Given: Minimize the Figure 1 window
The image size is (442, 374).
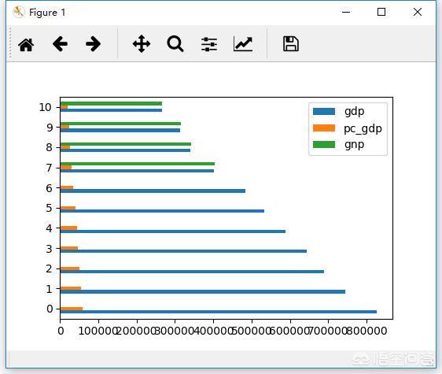Looking at the screenshot, I should (346, 12).
